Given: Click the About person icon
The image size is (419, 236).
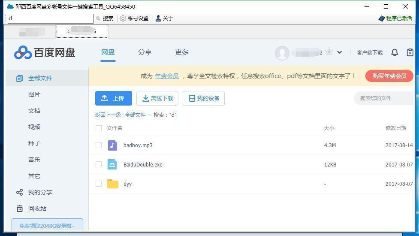Looking at the screenshot, I should [x=158, y=18].
